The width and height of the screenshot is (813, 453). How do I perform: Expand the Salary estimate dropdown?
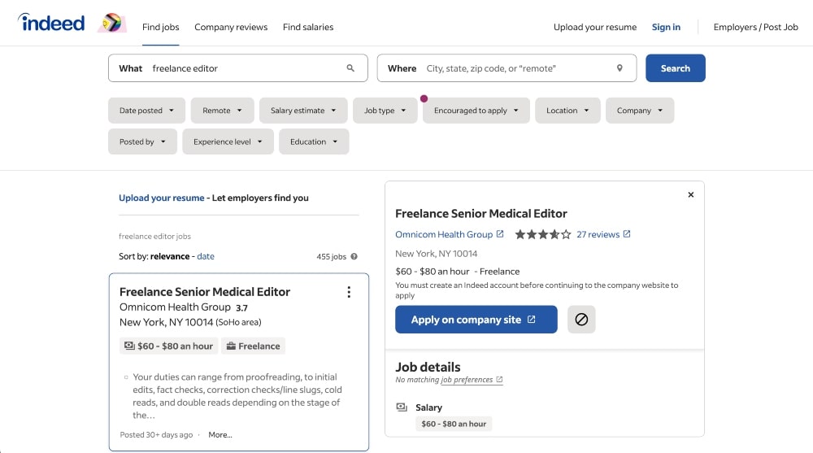tap(303, 111)
